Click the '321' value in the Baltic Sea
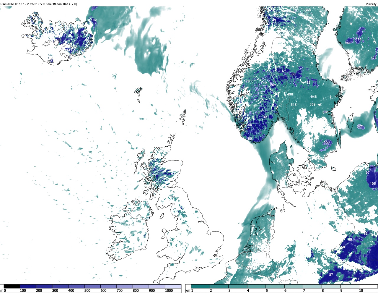 [360, 126]
